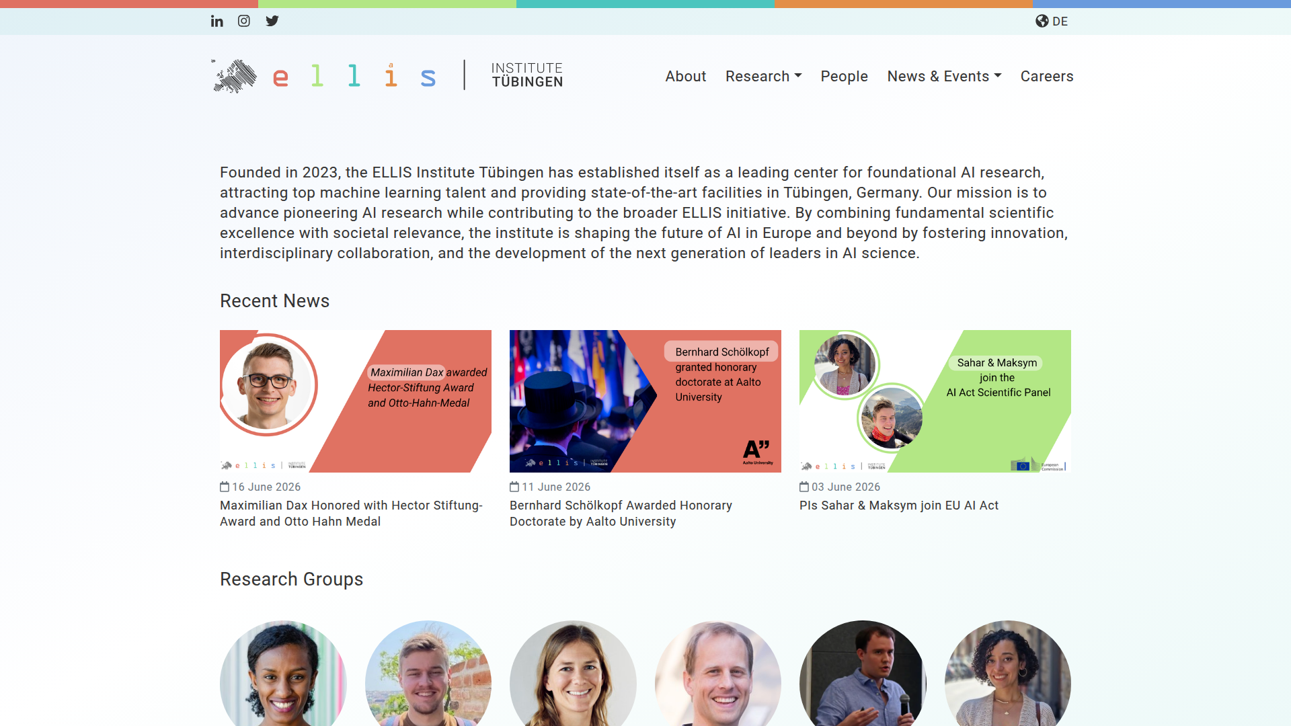Read Bernhard Schölkopf Awarded Honorary Doctorate article
This screenshot has height=726, width=1291.
click(x=621, y=514)
